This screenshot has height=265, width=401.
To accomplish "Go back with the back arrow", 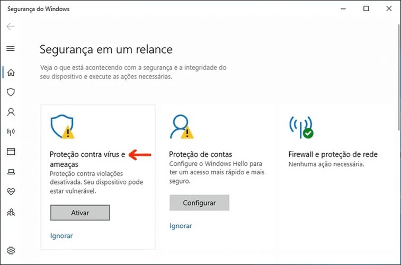I will point(11,26).
